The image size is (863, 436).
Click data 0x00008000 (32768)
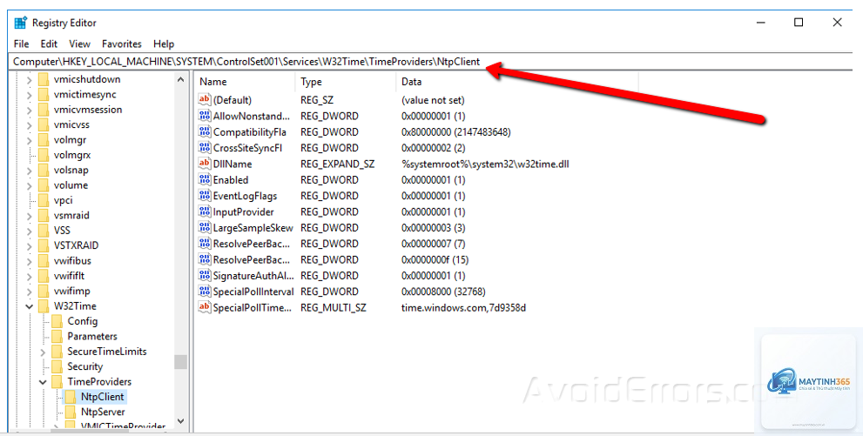coord(443,292)
